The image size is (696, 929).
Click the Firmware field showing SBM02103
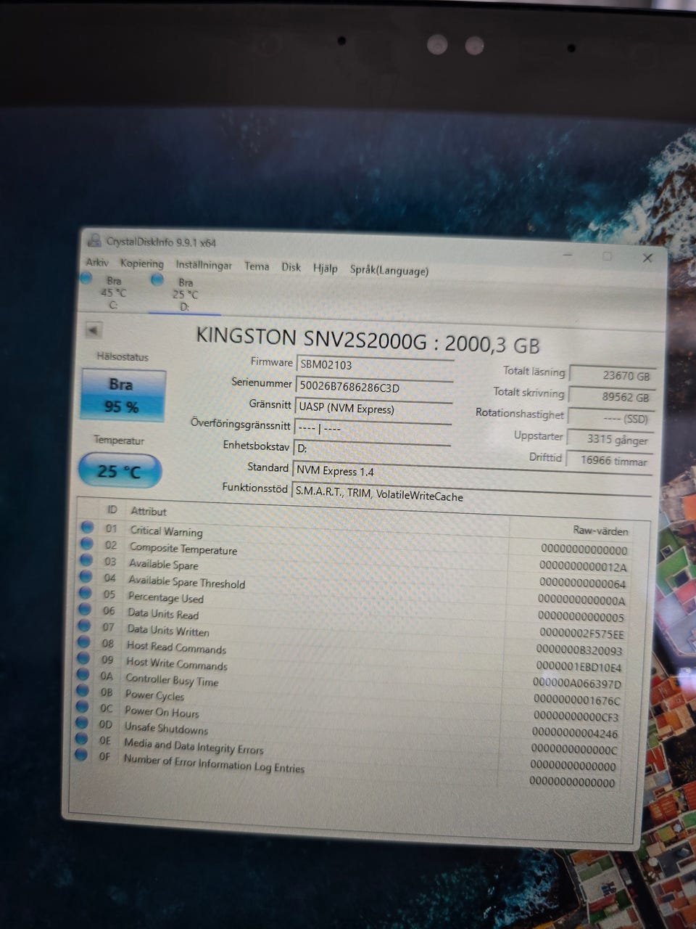tap(375, 366)
